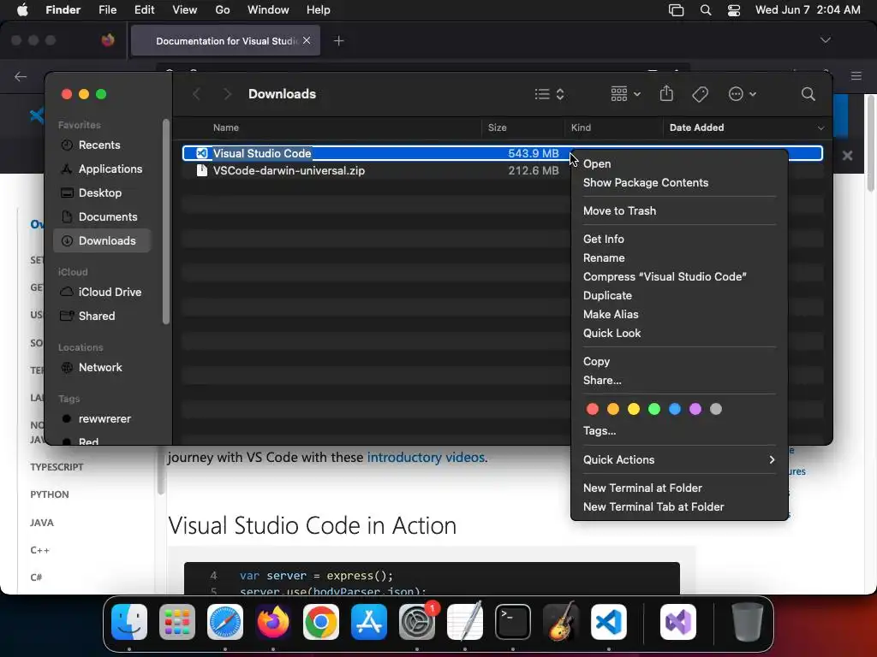
Task: Open System Settings from the Dock
Action: tap(417, 622)
